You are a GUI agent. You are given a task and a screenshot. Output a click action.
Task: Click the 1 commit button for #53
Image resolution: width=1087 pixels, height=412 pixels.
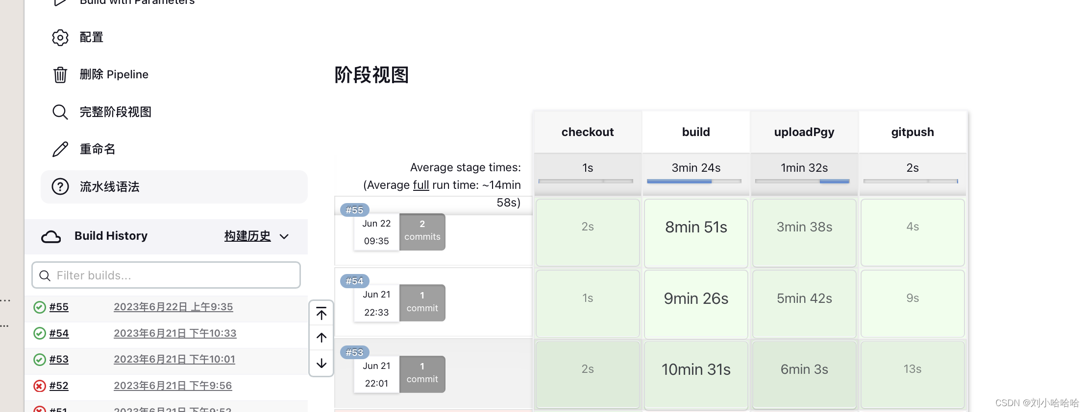coord(422,374)
